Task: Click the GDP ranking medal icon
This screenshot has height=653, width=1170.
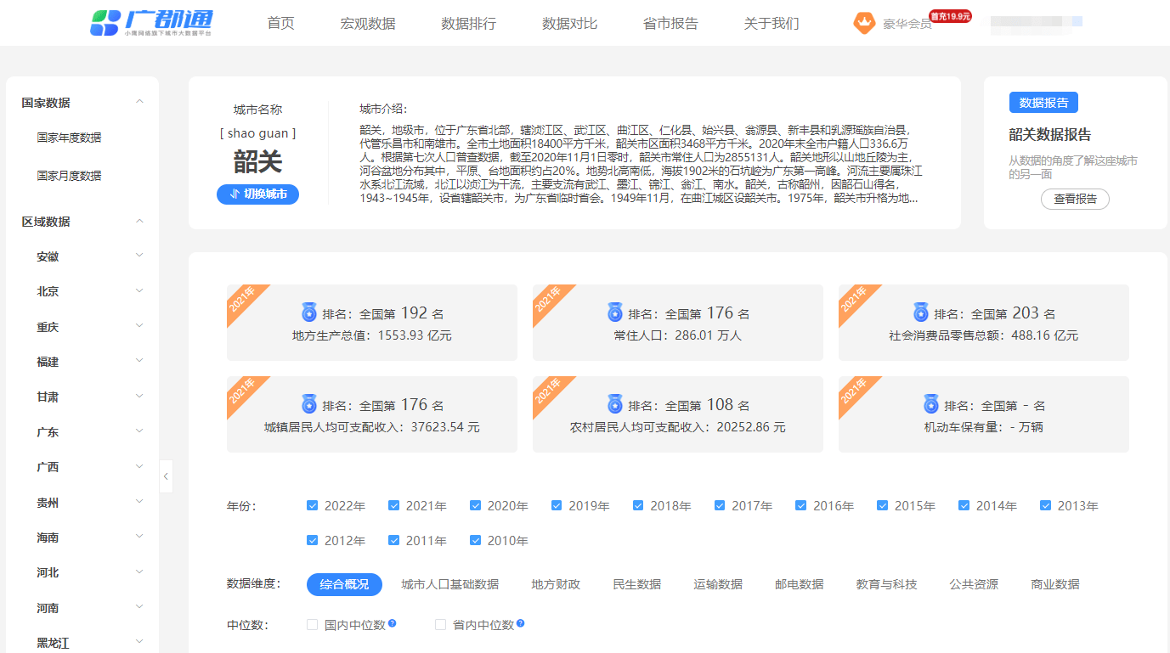Action: 309,312
